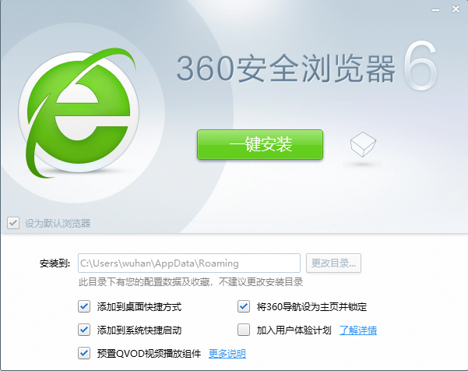Open the 了解详情 link
The height and width of the screenshot is (371, 468).
[358, 330]
